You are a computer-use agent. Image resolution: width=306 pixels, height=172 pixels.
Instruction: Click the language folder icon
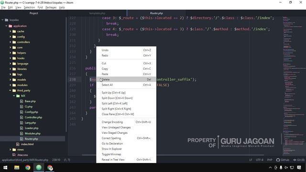(14, 64)
